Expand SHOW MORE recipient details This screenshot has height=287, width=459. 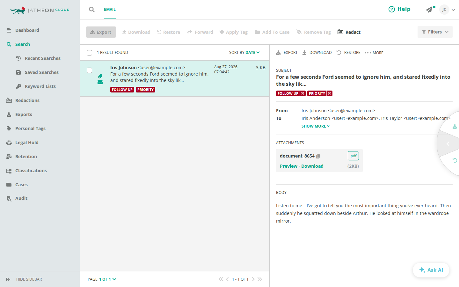click(x=316, y=126)
